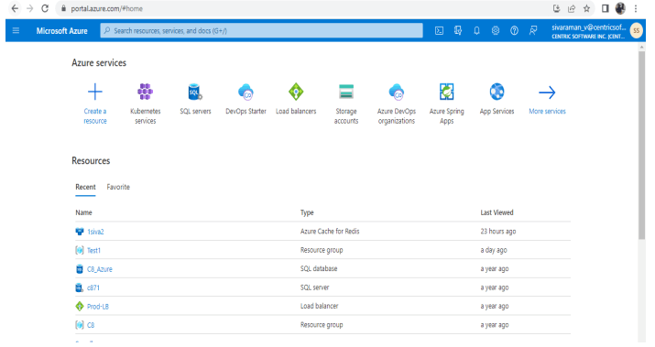Click the Load balancer type cell
This screenshot has width=655, height=347.
coord(319,306)
